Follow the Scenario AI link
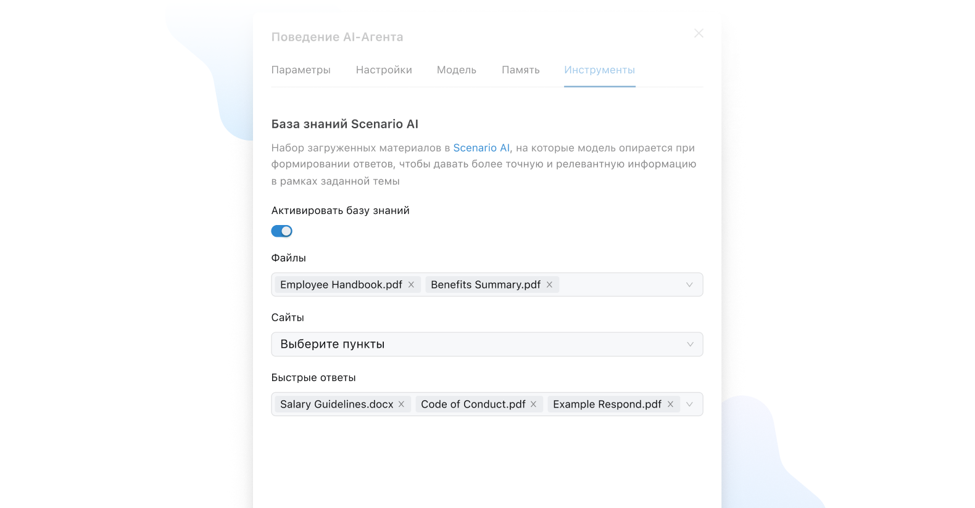Screen dimensions: 975x508 click(x=481, y=148)
